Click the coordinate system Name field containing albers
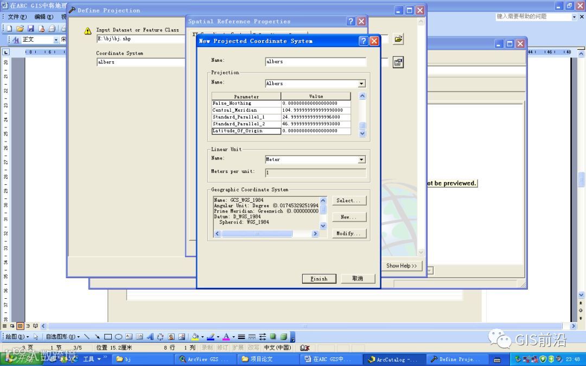Image resolution: width=586 pixels, height=366 pixels. [315, 62]
